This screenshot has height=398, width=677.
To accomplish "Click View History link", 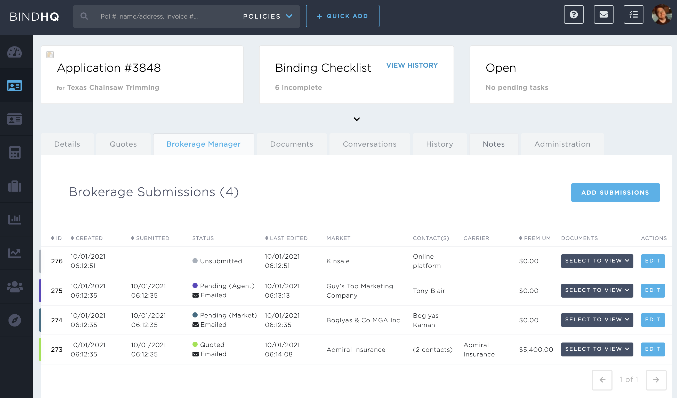I will 412,65.
